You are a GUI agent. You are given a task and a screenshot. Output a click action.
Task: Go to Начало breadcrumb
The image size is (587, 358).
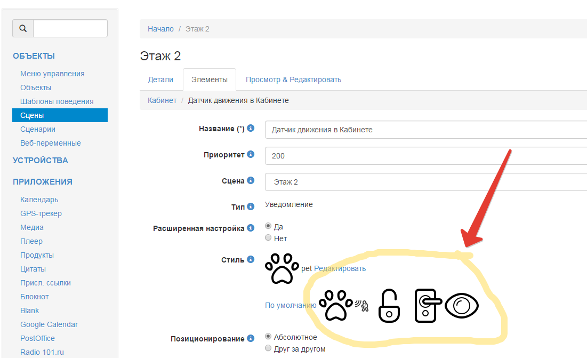(x=160, y=29)
